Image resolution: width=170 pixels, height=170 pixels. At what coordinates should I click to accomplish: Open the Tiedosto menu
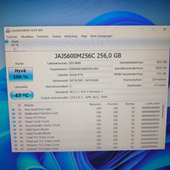(x=12, y=37)
